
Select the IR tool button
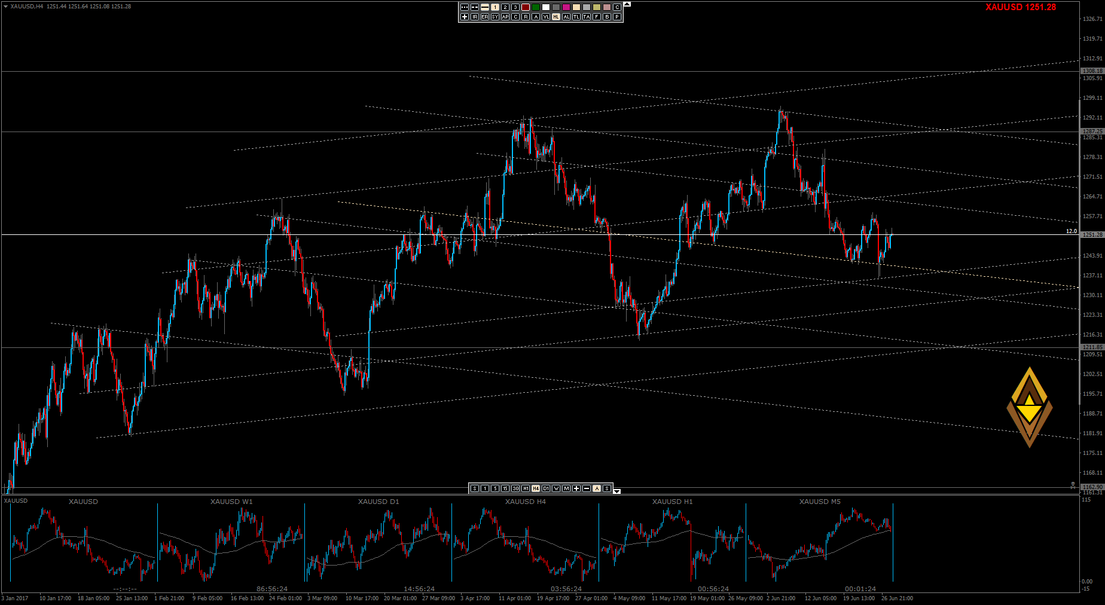tap(475, 17)
